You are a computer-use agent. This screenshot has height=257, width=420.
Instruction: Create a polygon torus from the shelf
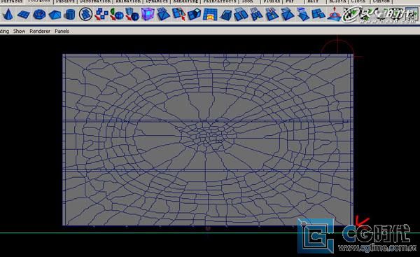click(x=39, y=14)
